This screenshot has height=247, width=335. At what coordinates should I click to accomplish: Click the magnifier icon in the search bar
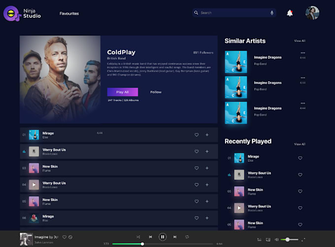coord(196,13)
